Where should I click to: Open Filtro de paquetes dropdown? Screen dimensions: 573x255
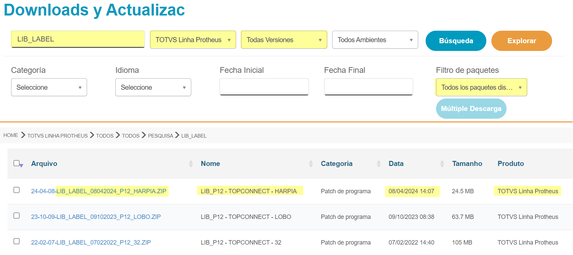481,87
